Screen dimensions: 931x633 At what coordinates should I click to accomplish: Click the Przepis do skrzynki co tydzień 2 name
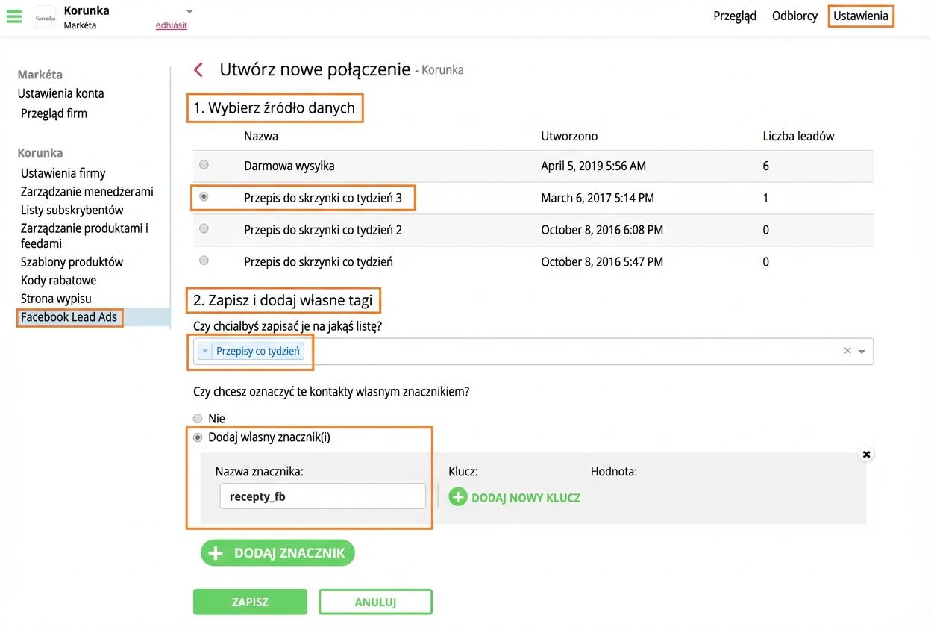(x=323, y=230)
